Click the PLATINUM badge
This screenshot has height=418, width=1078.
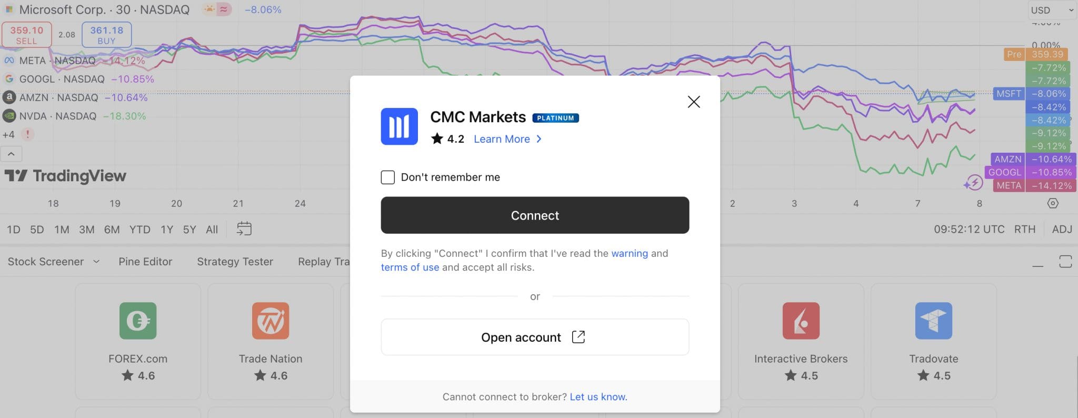click(555, 118)
